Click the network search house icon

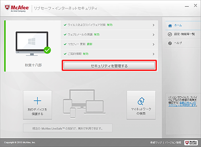point(141,101)
